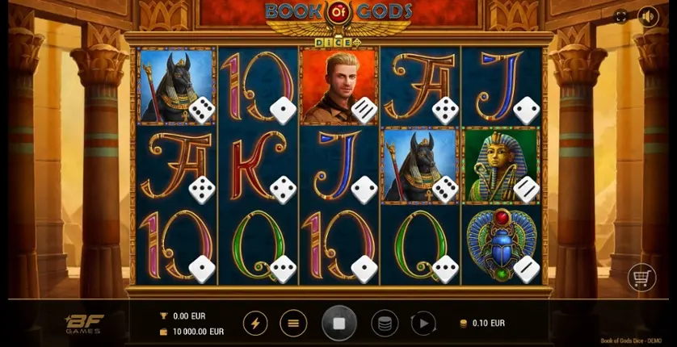Click the golden pharaoh mask symbol
Image resolution: width=677 pixels, height=347 pixels.
501,165
